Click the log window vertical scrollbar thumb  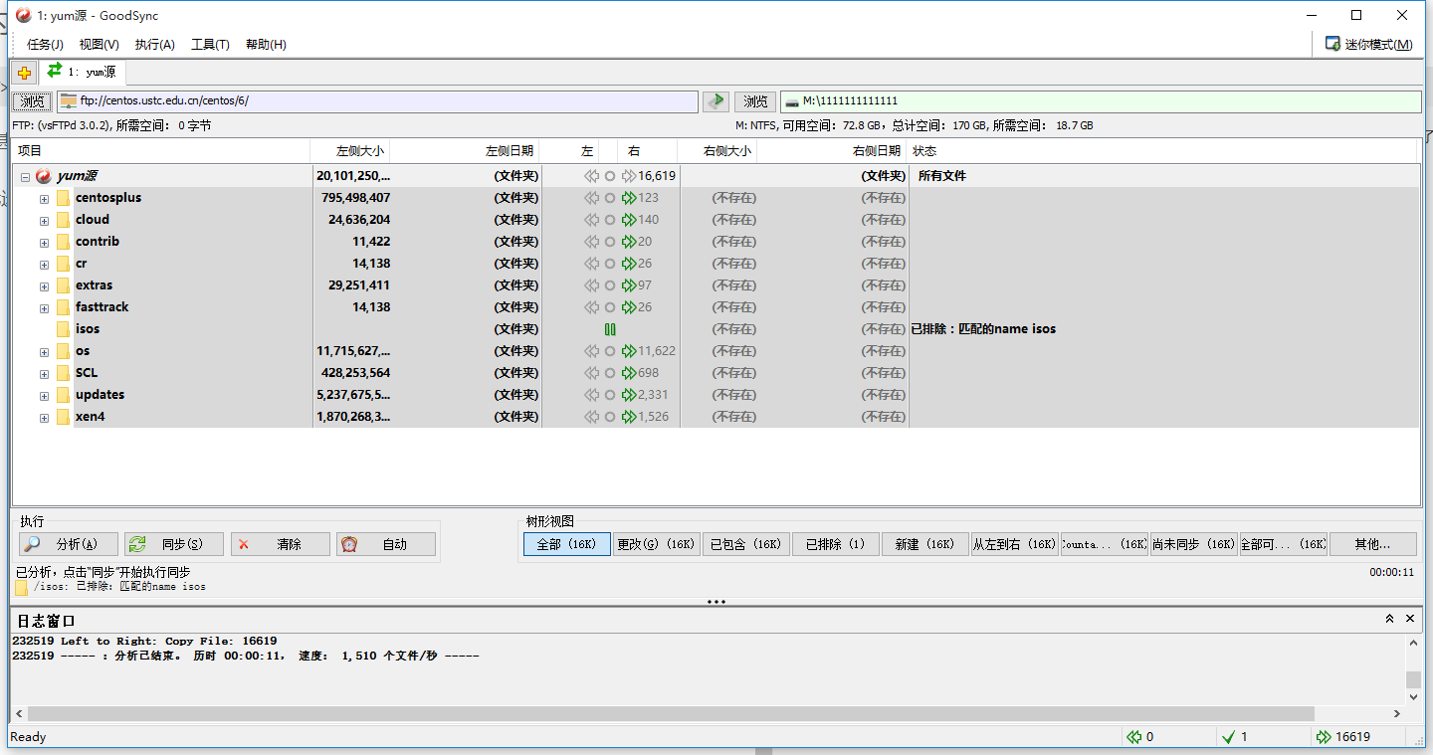pos(1412,679)
